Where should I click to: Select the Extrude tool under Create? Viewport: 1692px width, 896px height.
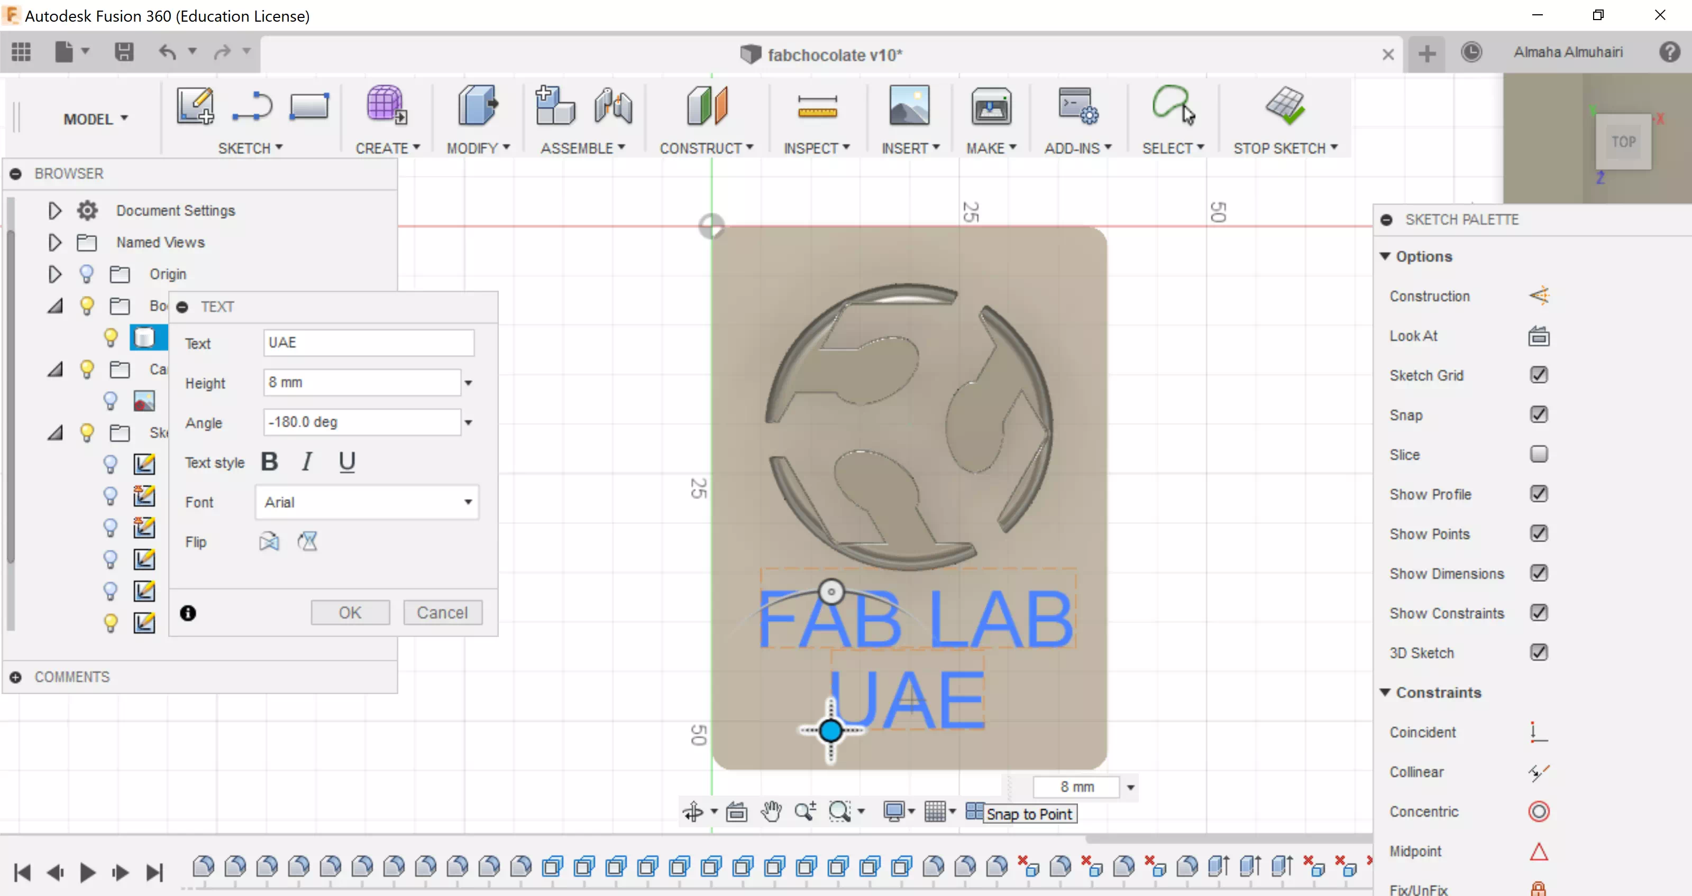(x=386, y=105)
